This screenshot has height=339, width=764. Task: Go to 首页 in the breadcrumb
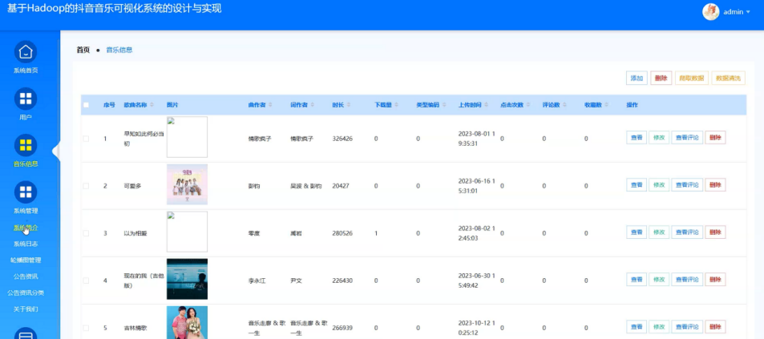[83, 50]
